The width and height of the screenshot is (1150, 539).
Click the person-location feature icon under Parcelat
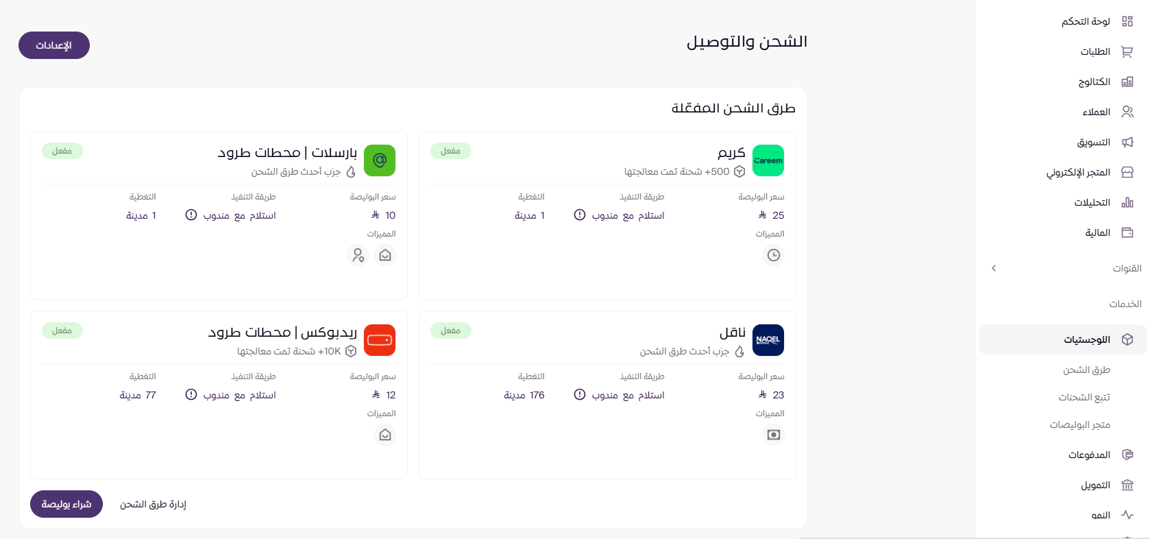point(358,255)
